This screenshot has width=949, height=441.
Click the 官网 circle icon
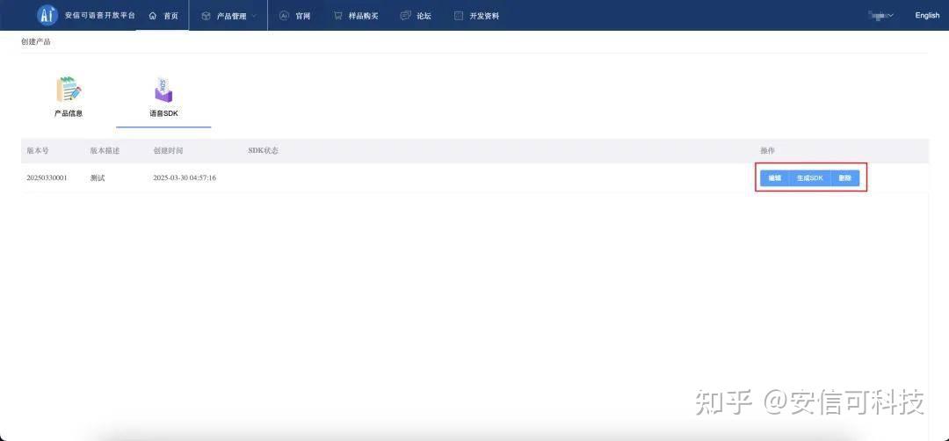coord(284,16)
